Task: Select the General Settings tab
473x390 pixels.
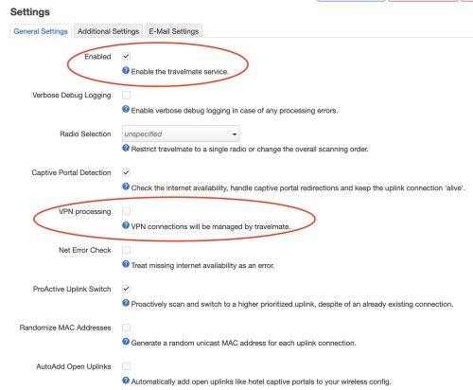Action: (41, 31)
